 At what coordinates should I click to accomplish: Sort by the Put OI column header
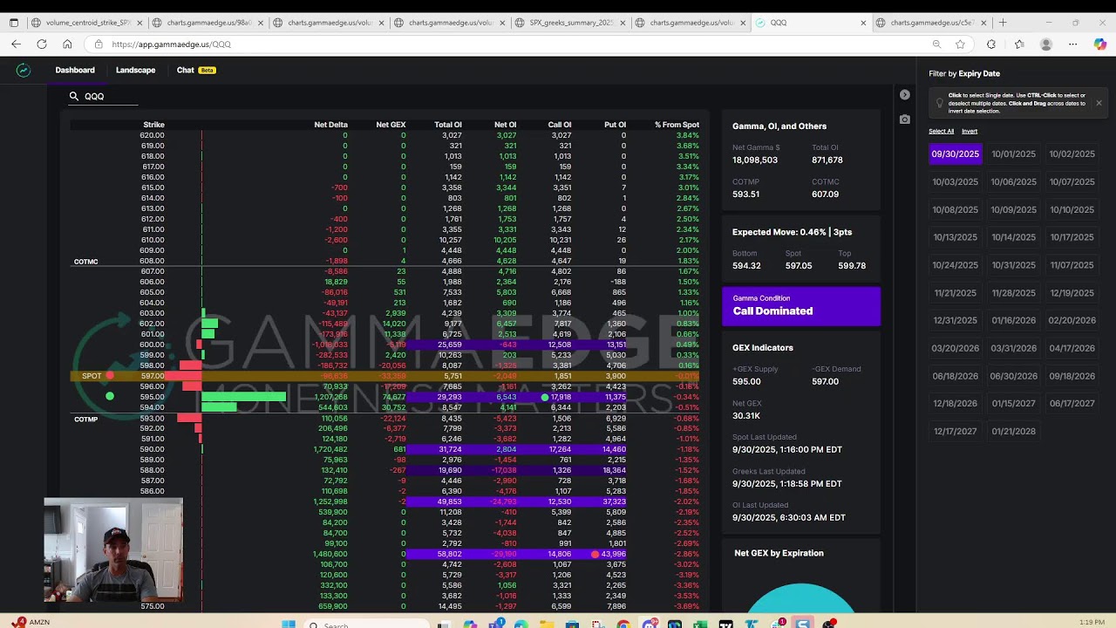tap(615, 125)
